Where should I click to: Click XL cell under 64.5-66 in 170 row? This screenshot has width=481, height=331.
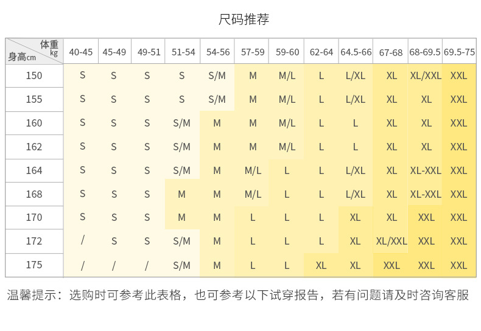tap(355, 217)
